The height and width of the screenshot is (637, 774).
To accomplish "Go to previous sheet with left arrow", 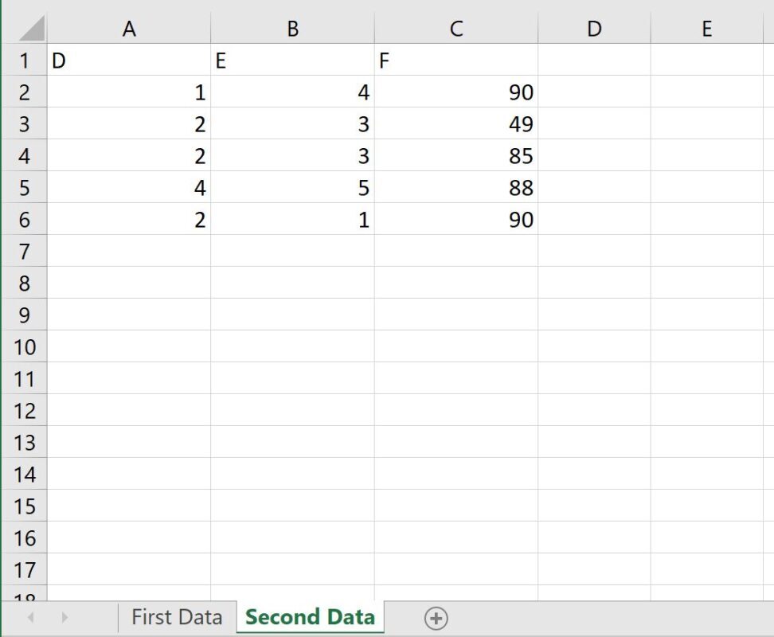I will (30, 617).
